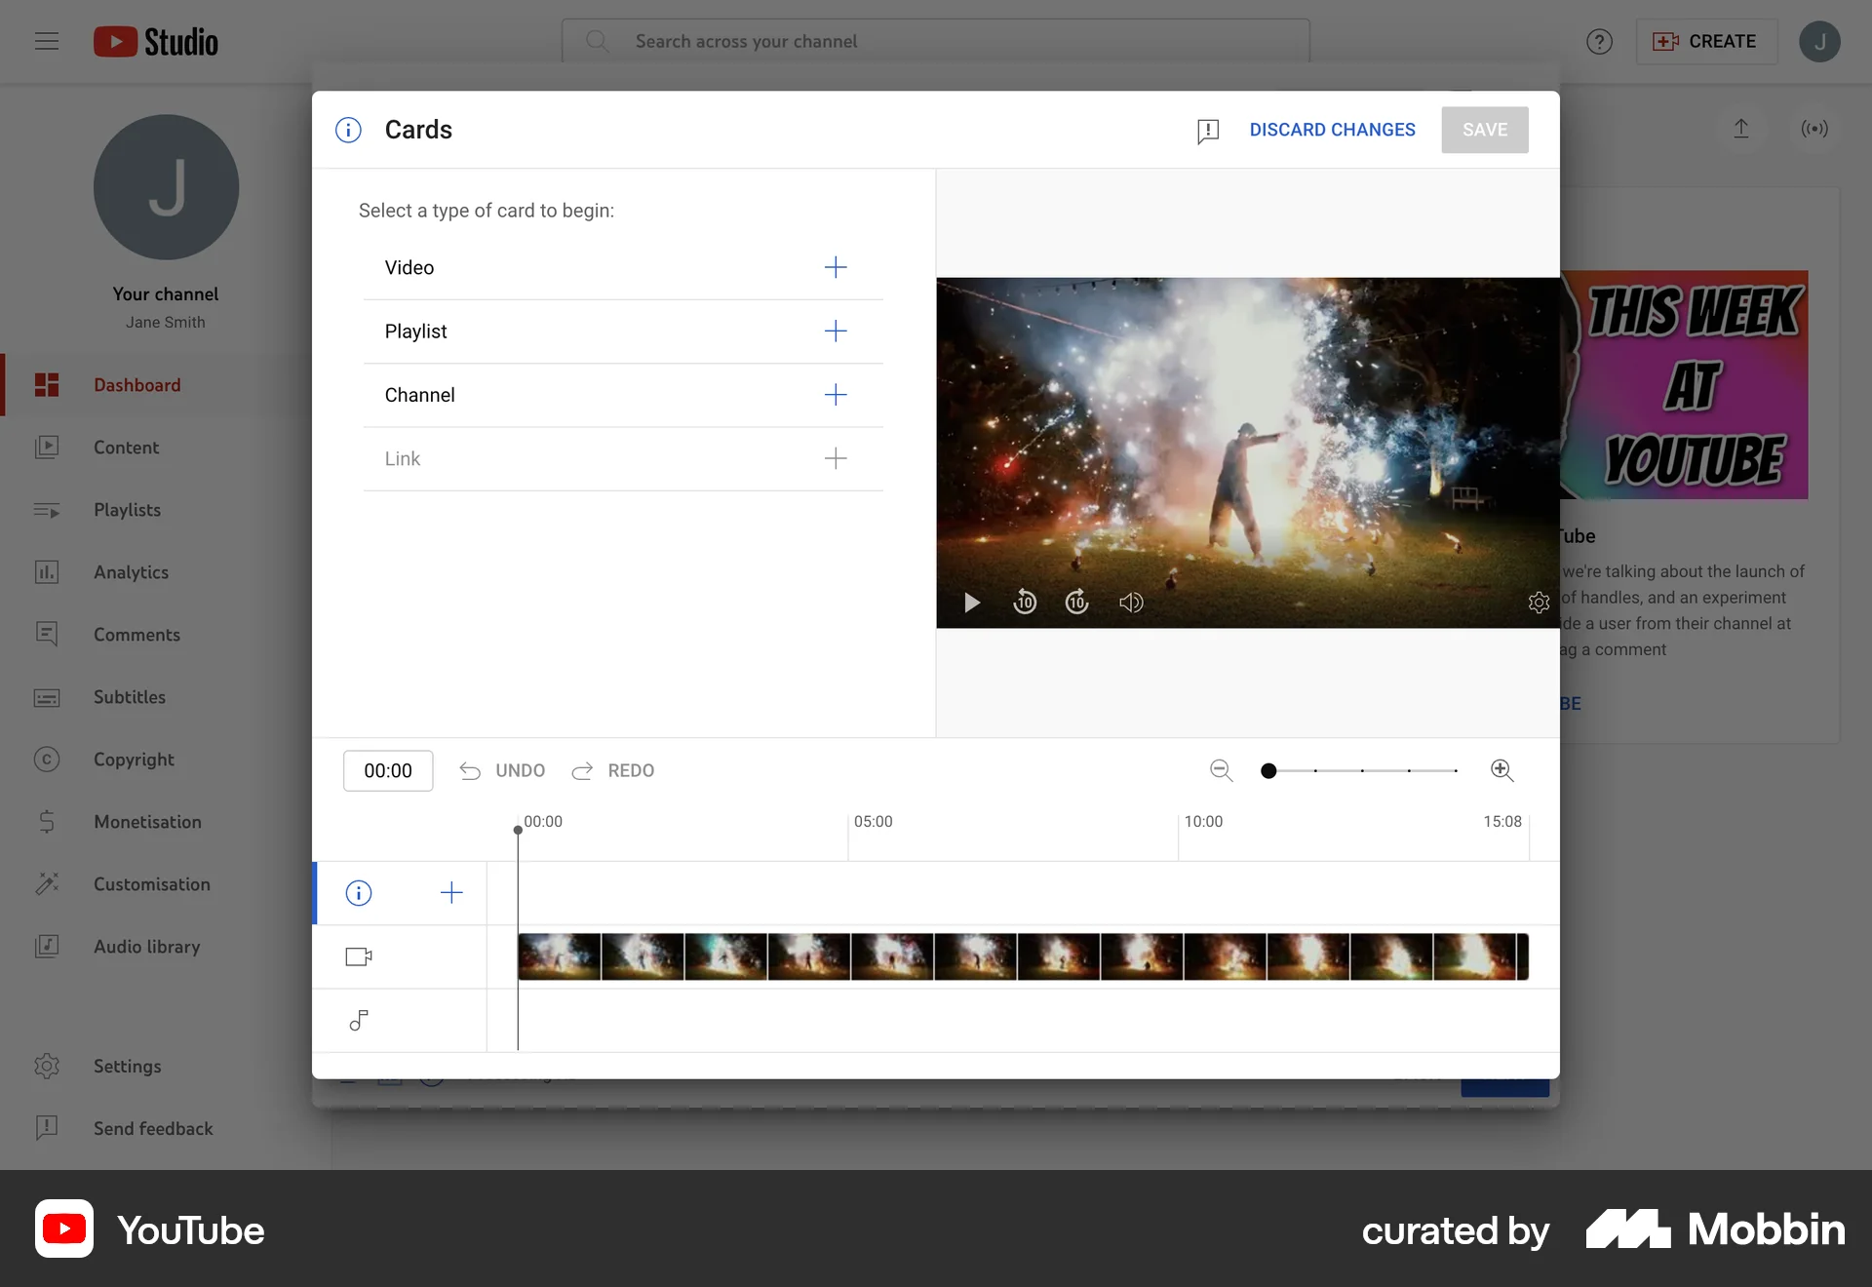
Task: Zoom in on the timeline with magnifier icon
Action: (x=1501, y=770)
